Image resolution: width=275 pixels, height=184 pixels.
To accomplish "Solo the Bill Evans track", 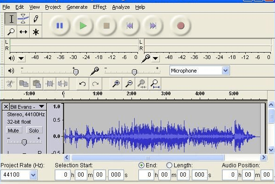I will pyautogui.click(x=34, y=131).
